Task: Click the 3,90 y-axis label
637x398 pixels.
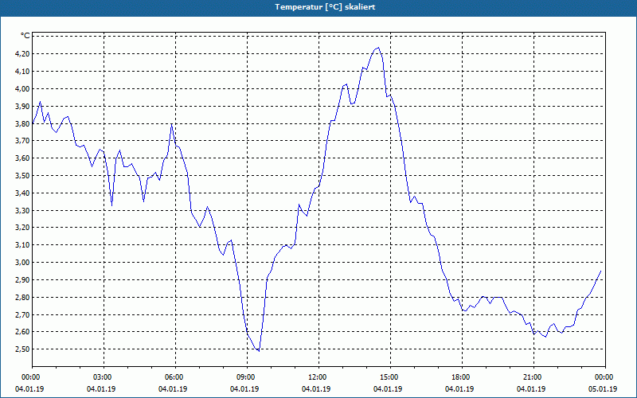Action: point(23,107)
